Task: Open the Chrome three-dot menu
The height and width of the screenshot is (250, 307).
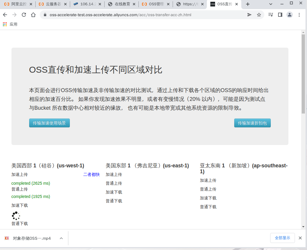Action: pyautogui.click(x=299, y=15)
